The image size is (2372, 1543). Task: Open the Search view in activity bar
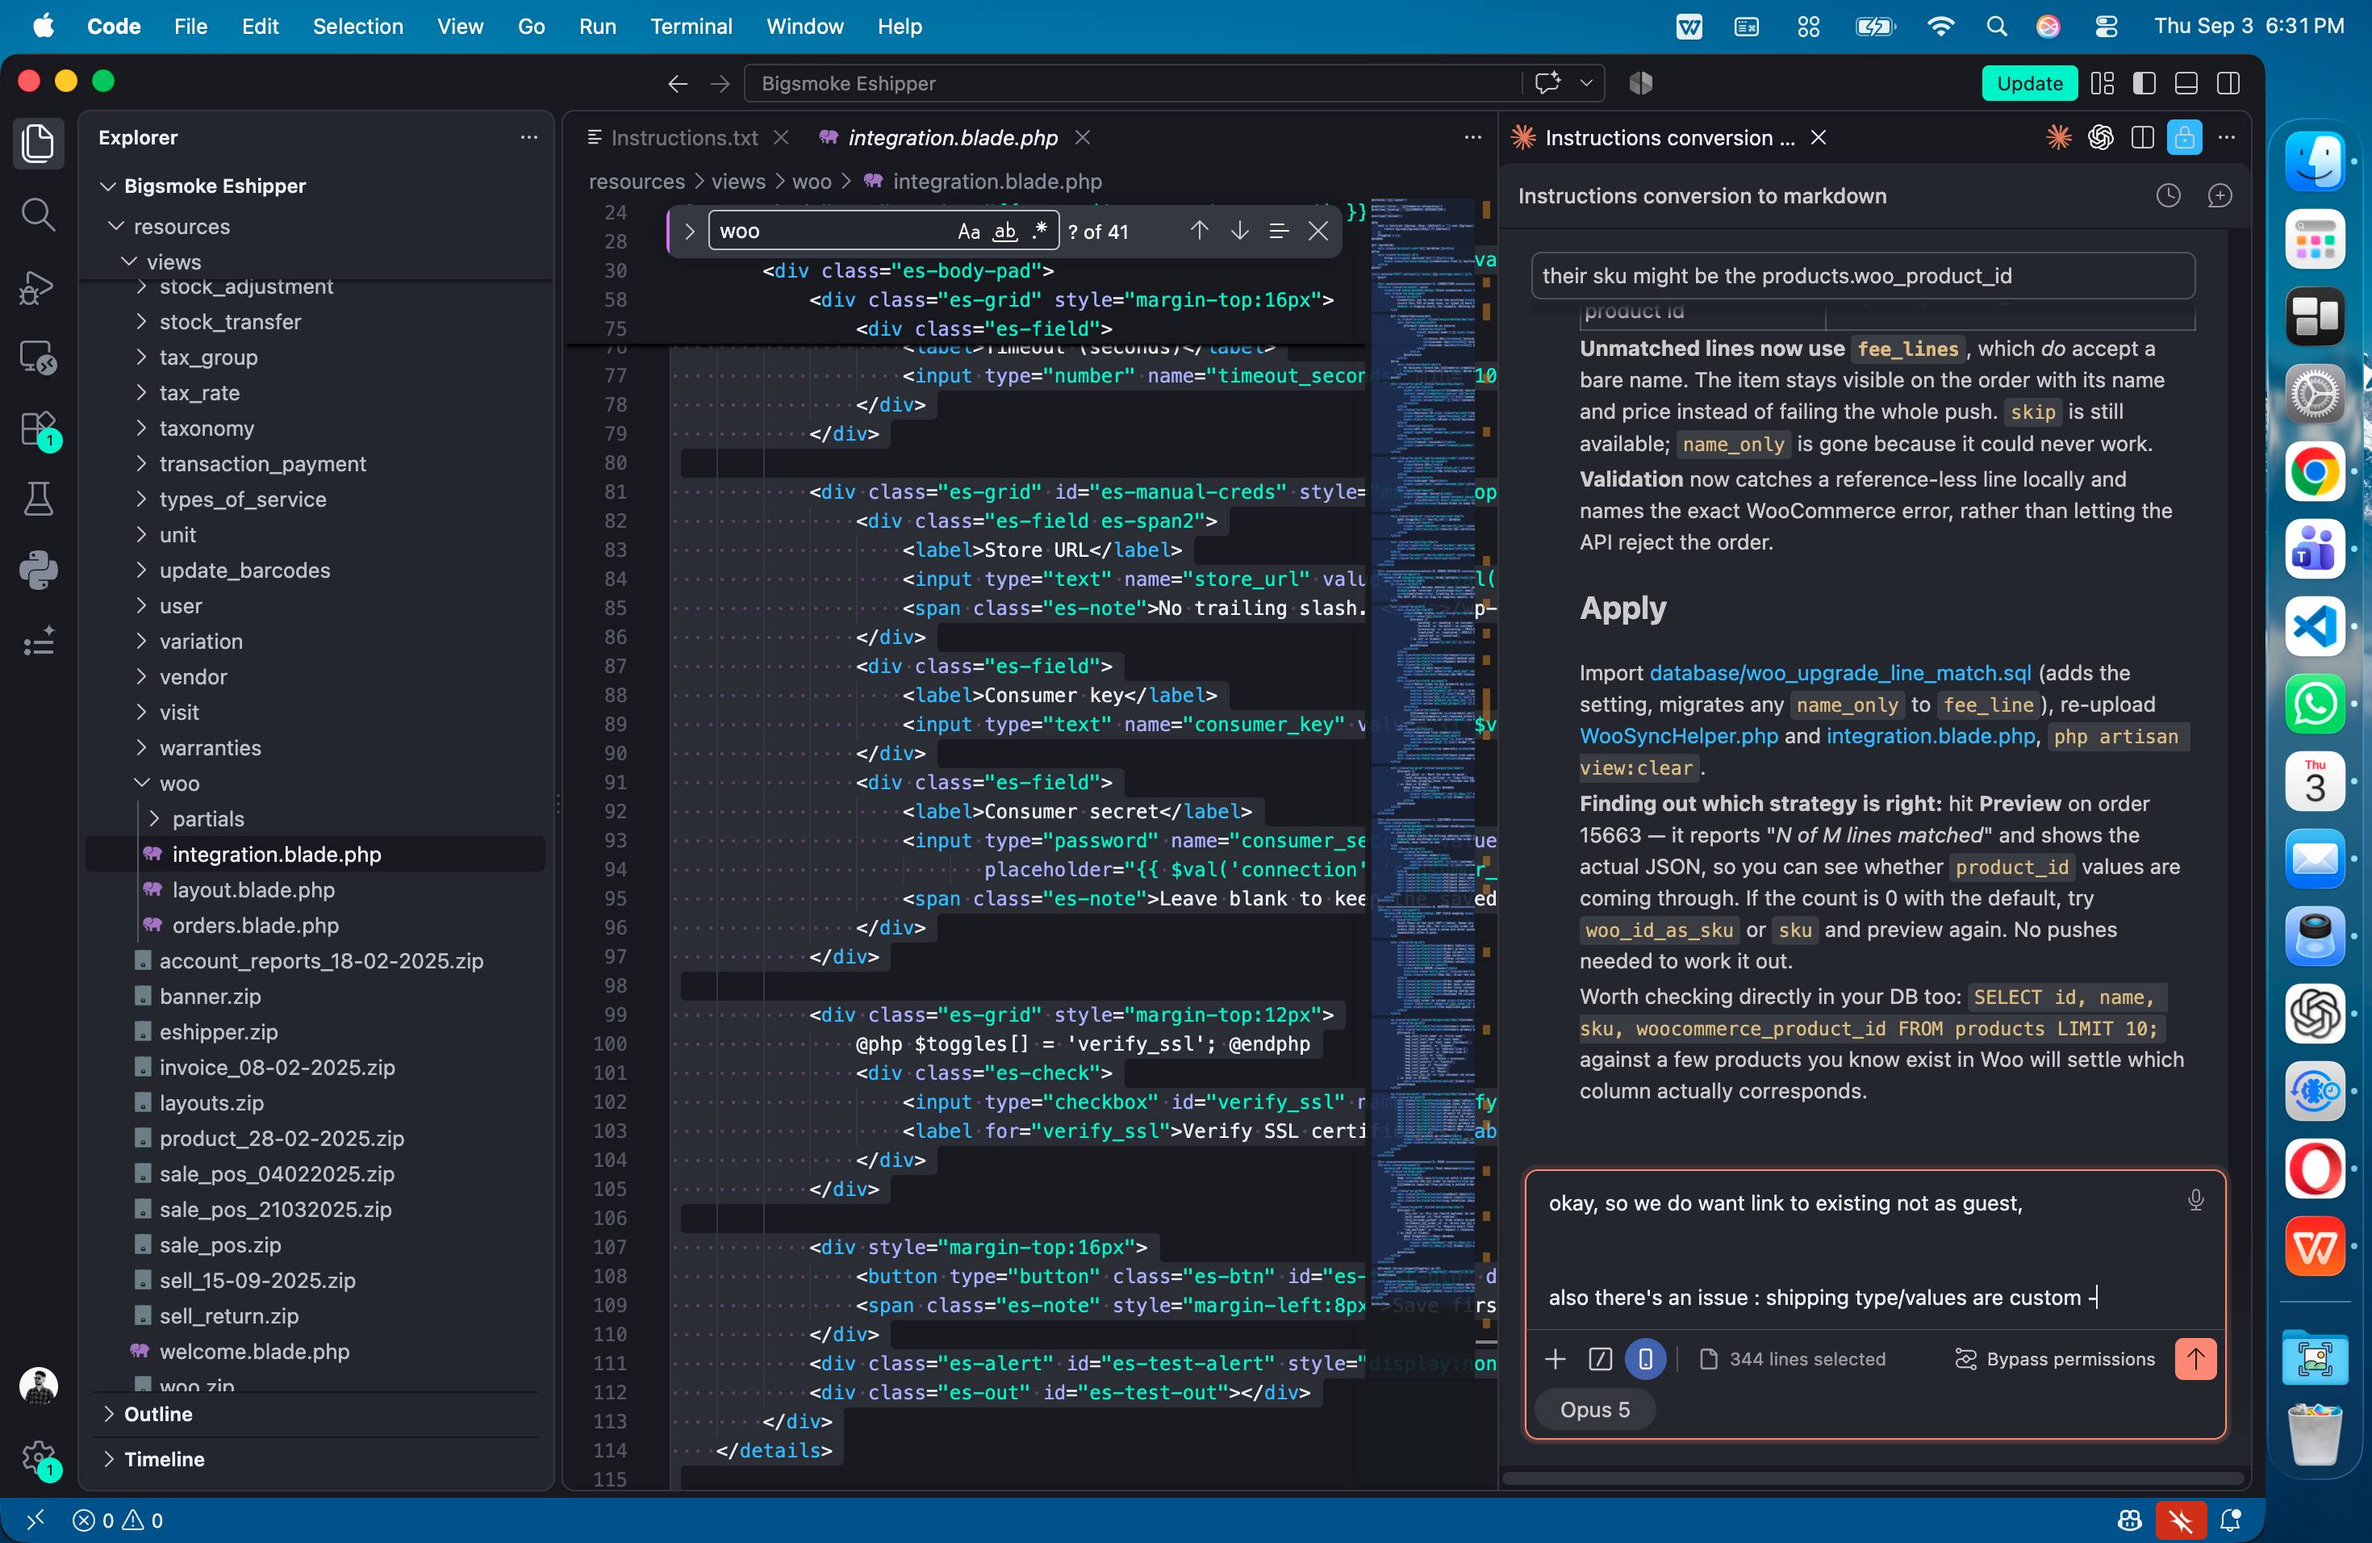pos(38,215)
